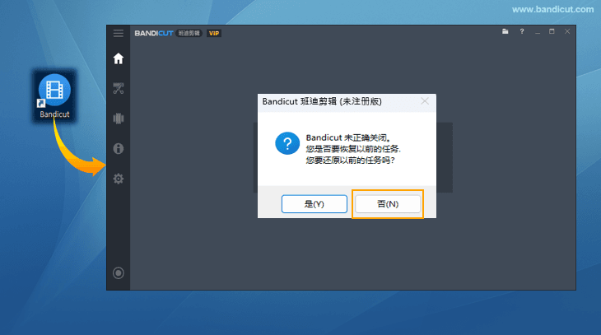601x335 pixels.
Task: Open the hamburger menu in Bandicut
Action: 118,34
